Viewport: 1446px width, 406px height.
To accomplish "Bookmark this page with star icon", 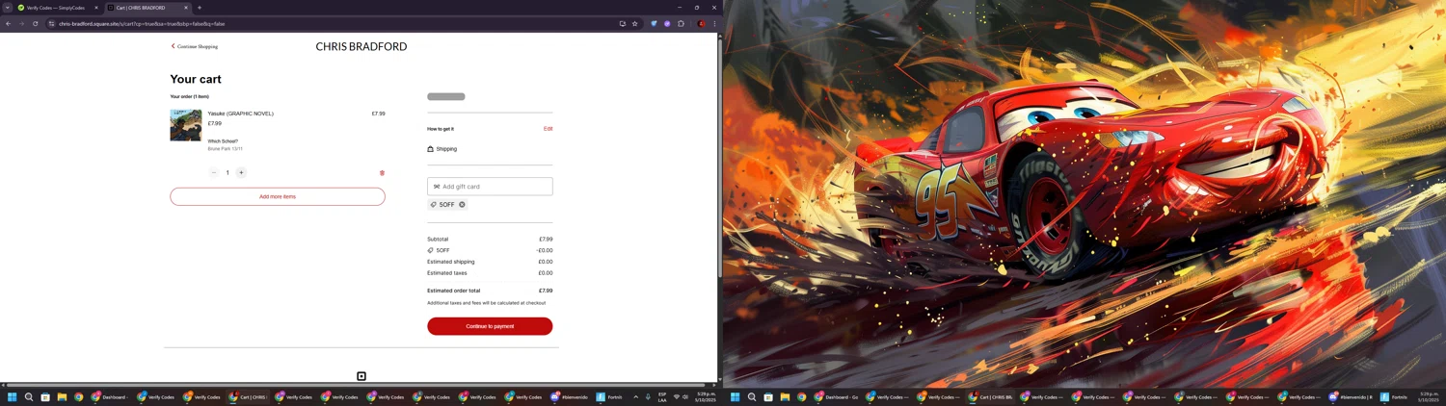I will pyautogui.click(x=634, y=23).
